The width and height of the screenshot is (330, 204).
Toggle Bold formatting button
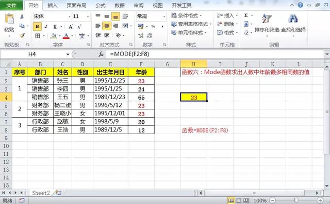[x=37, y=26]
